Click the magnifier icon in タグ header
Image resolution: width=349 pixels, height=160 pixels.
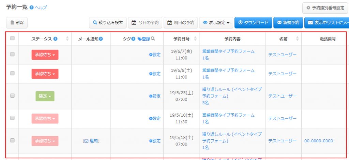tap(153, 39)
